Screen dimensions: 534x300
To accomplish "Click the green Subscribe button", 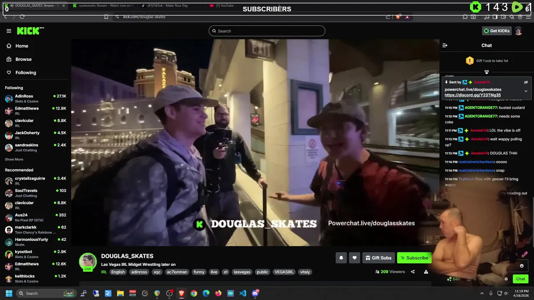I will coord(414,258).
